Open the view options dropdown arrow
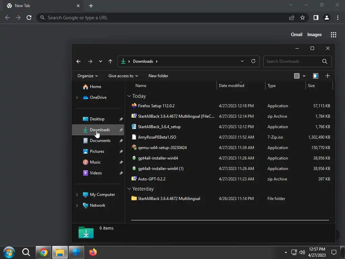345x259 pixels. coord(304,76)
